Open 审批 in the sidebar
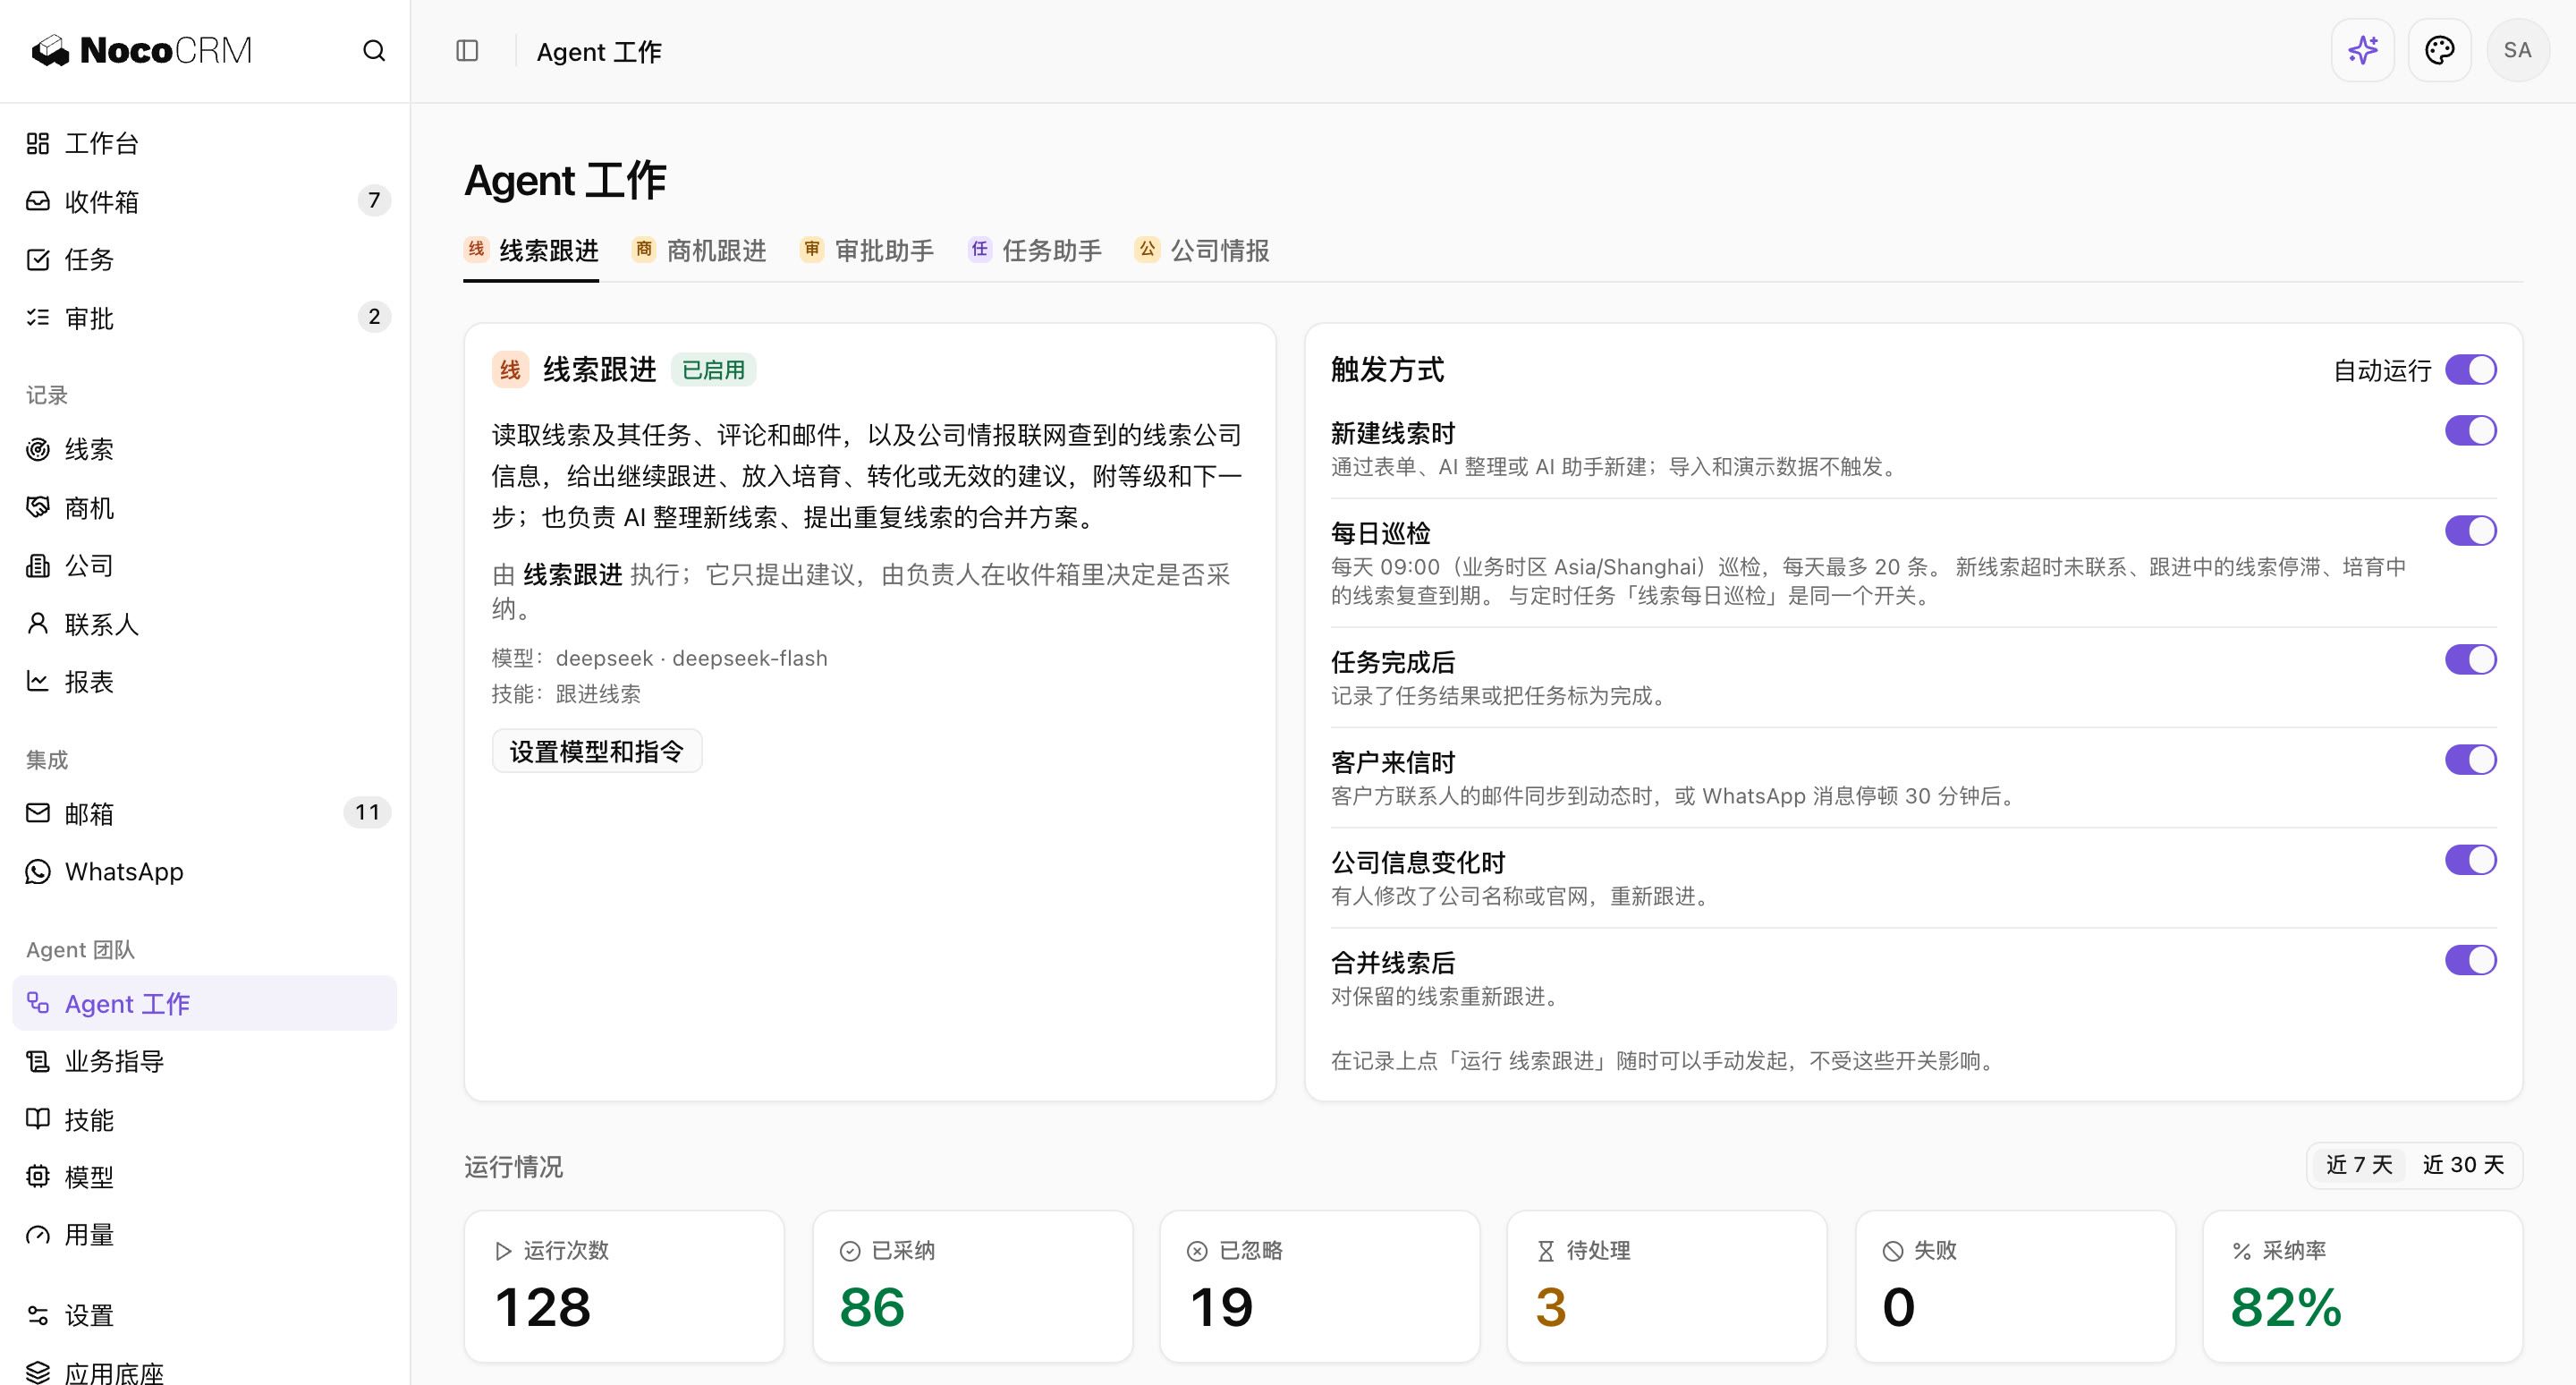Screen dimensions: 2576x1385 click(204, 318)
